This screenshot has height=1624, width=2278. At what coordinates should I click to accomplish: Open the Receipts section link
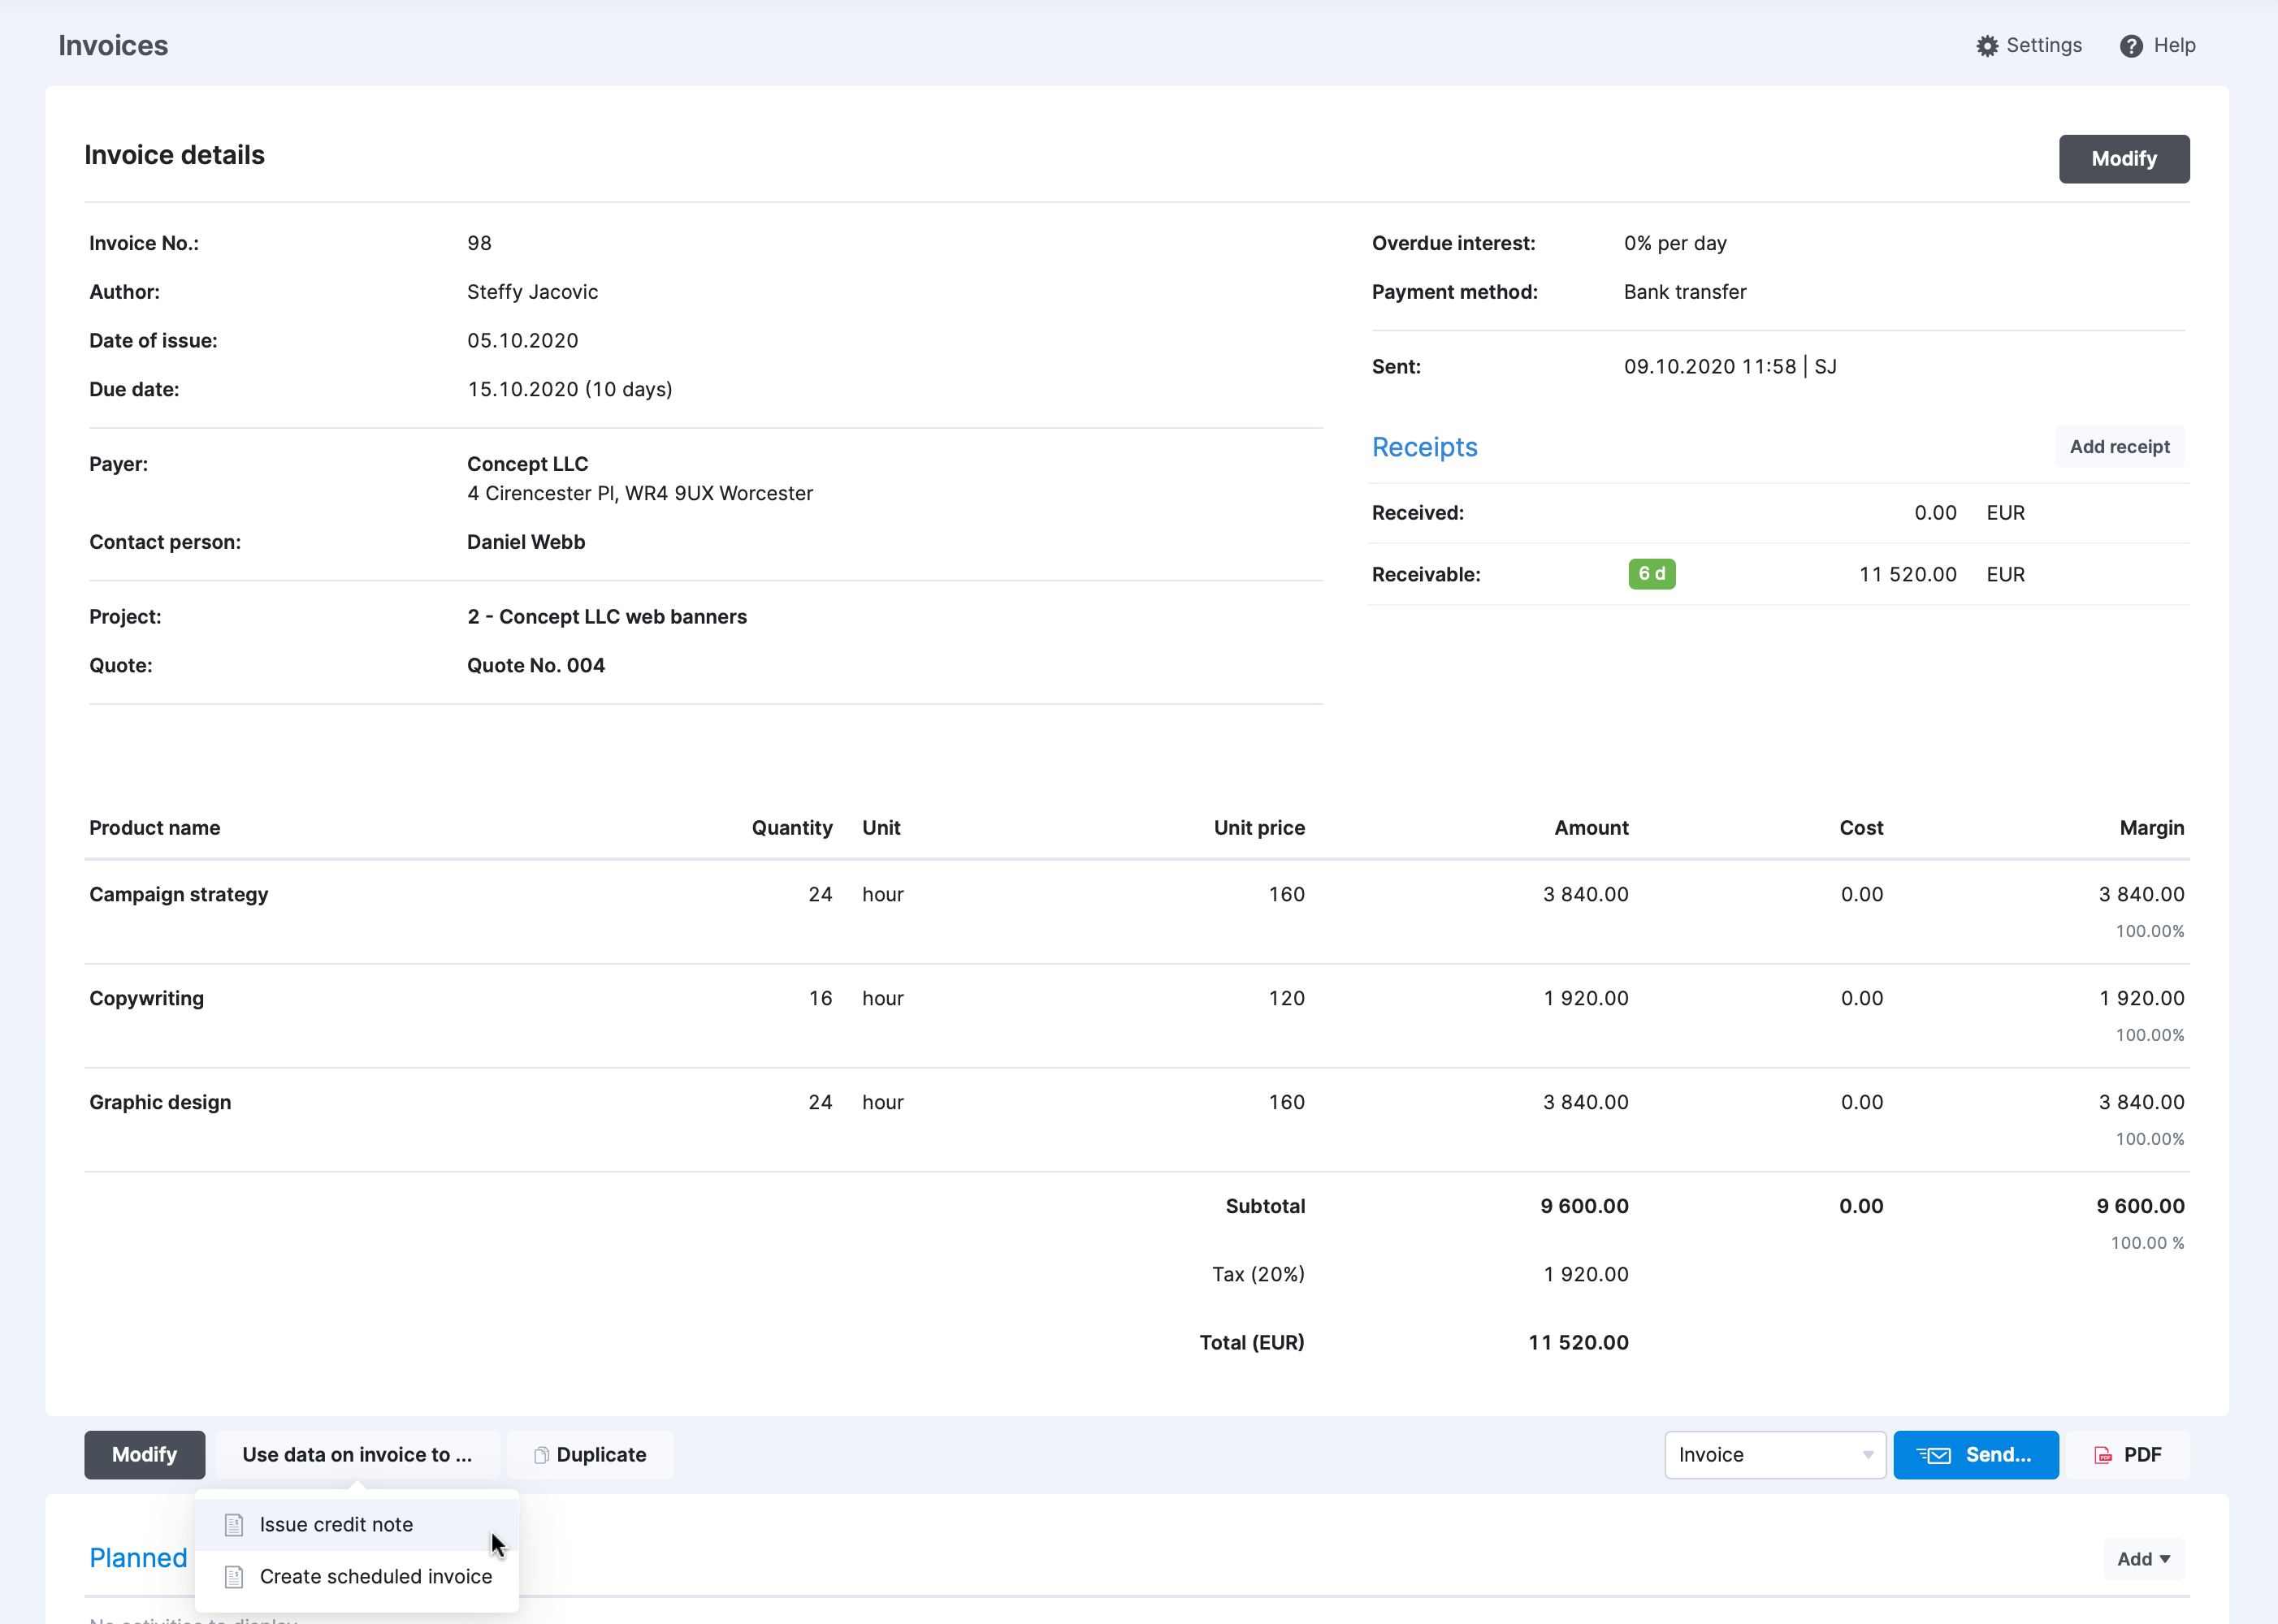coord(1423,447)
